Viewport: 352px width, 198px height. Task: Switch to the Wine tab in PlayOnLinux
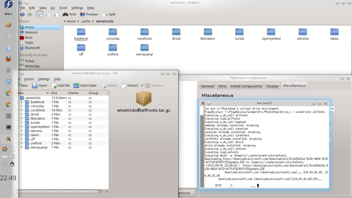pos(222,86)
